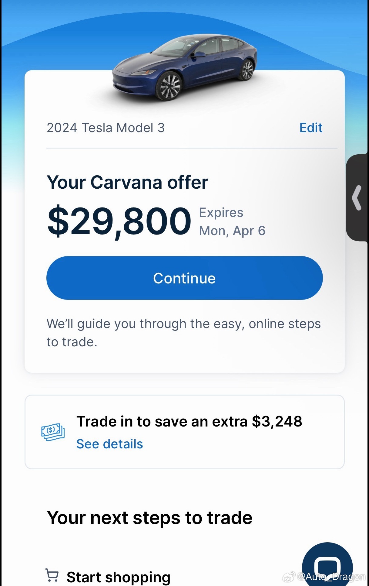
Task: Click the Your next steps to trade heading
Action: point(150,517)
